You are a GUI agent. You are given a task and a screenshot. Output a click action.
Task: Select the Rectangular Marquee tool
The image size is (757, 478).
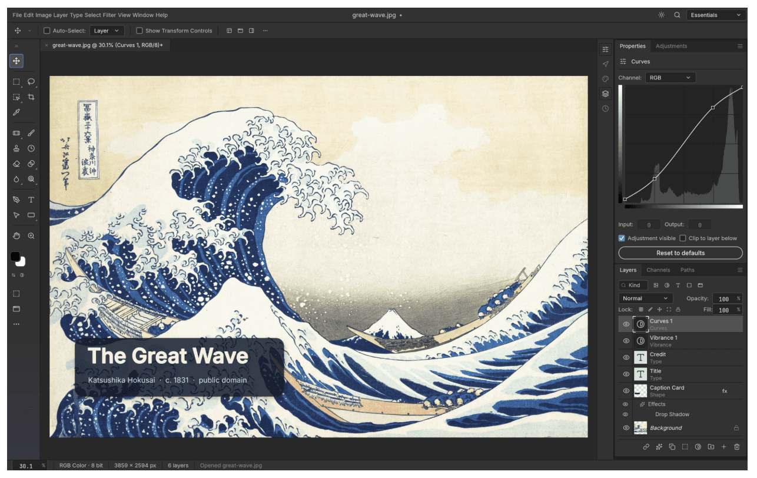[x=16, y=82]
